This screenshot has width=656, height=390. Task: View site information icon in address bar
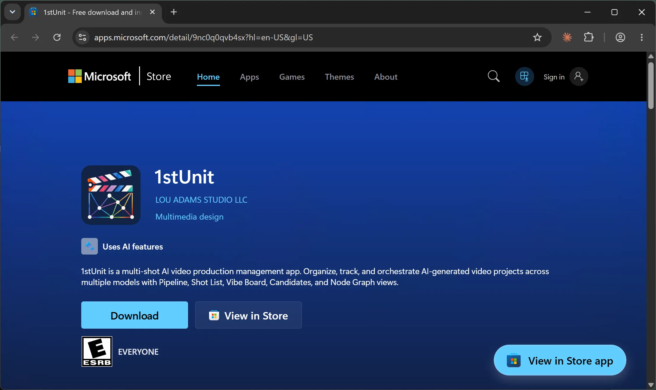[82, 37]
